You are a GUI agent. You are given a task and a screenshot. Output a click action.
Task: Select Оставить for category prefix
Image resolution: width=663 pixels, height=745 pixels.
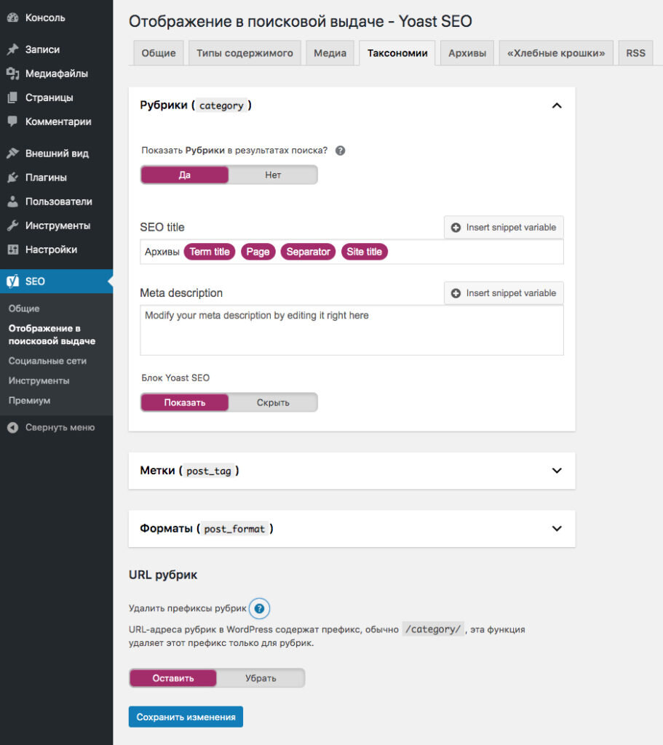173,678
